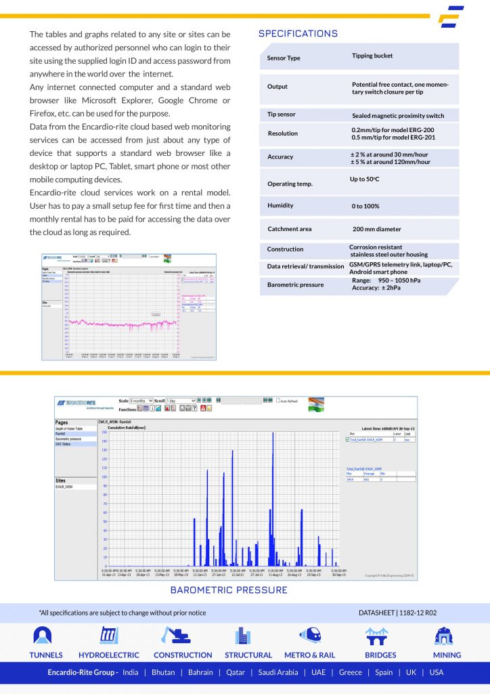This screenshot has height=694, width=490.
Task: Click '200 mm diameter' catchment area value
Action: coord(377,229)
